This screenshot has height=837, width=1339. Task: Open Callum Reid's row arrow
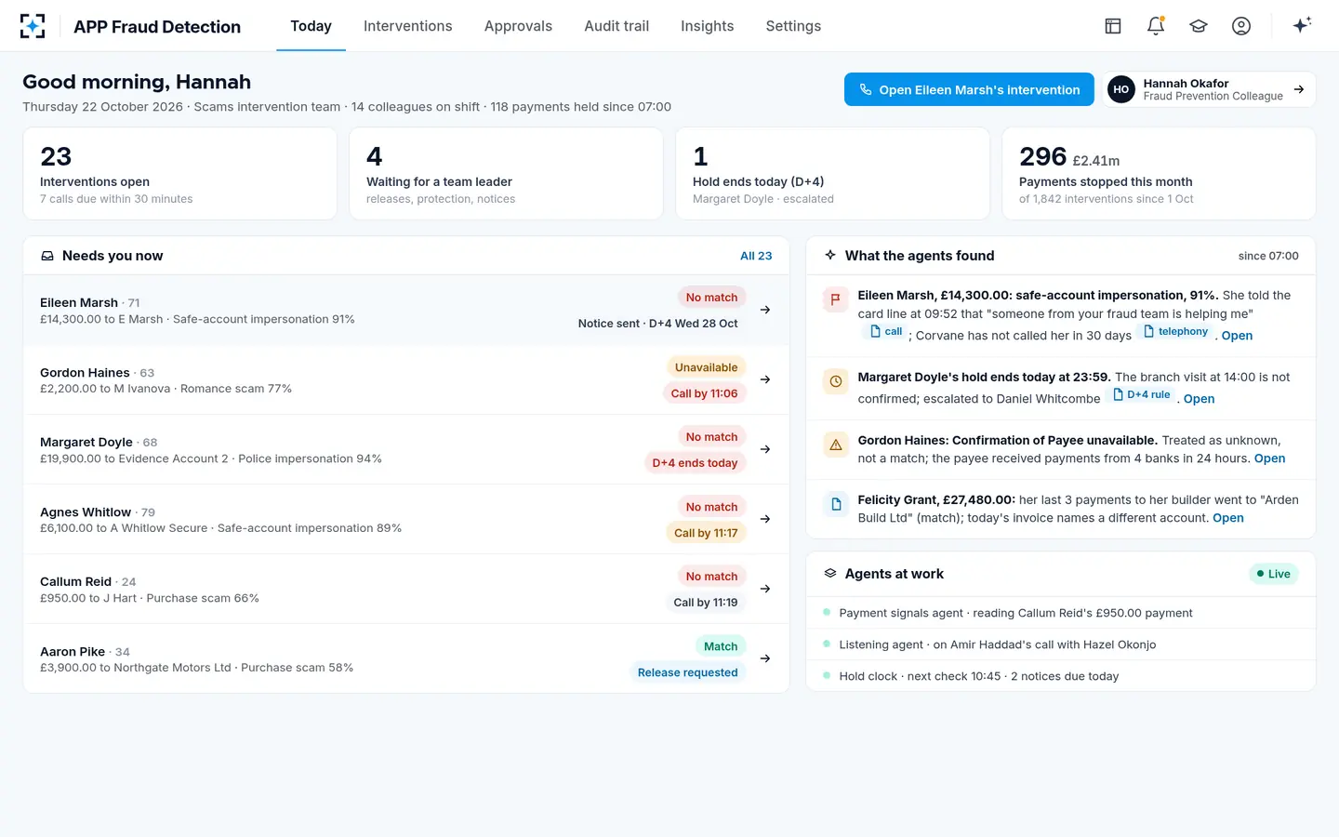(765, 589)
